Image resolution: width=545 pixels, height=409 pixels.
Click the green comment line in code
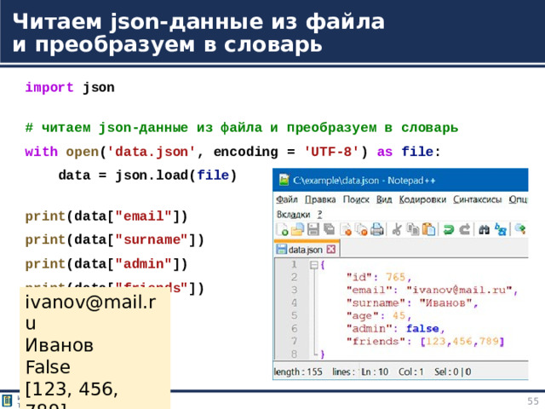pos(242,128)
